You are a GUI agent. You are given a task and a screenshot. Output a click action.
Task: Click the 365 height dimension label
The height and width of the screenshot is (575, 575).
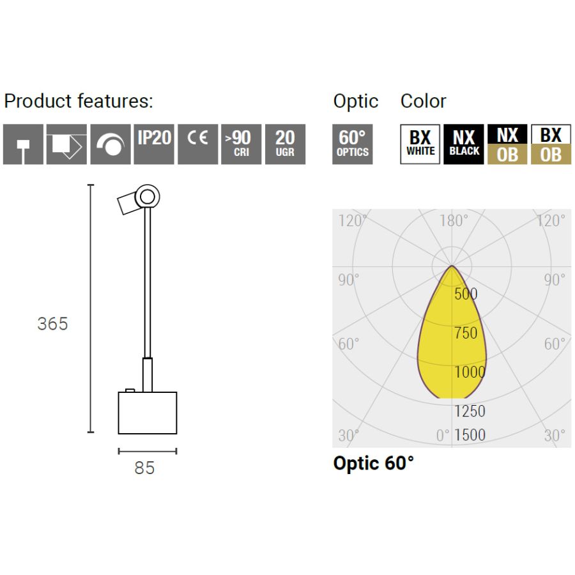52,324
